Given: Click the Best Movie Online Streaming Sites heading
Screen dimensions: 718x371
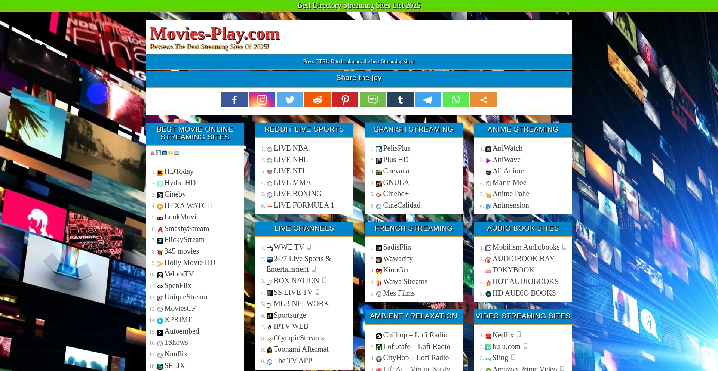Looking at the screenshot, I should (195, 133).
